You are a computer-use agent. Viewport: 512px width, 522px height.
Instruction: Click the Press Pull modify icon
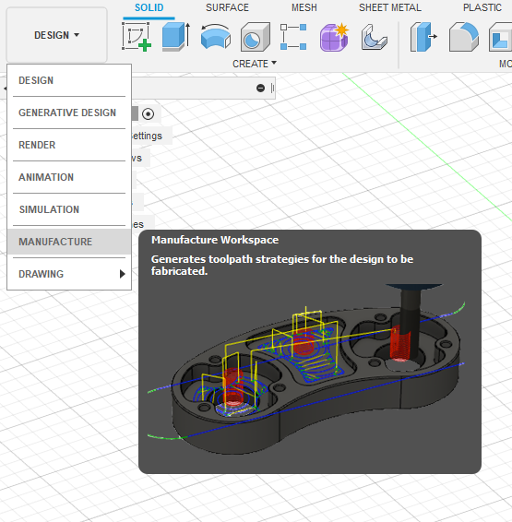(x=423, y=37)
